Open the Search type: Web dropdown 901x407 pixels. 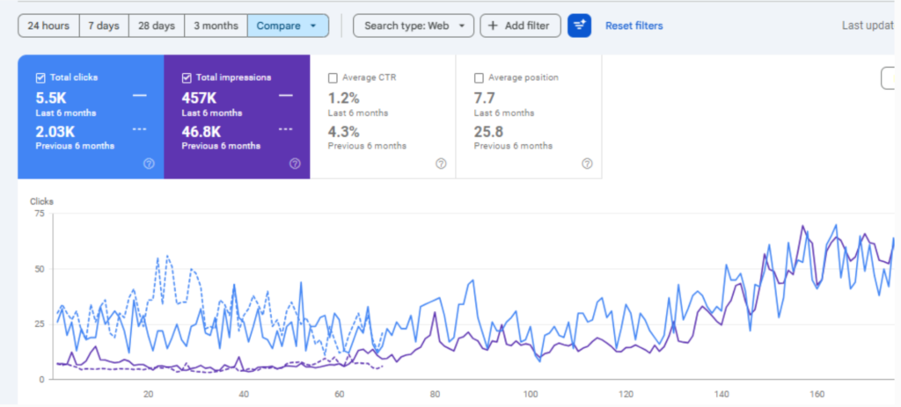pos(414,25)
